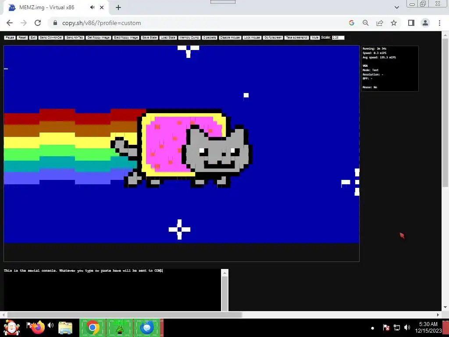Click Take screenshot
449x337 pixels.
coord(297,38)
